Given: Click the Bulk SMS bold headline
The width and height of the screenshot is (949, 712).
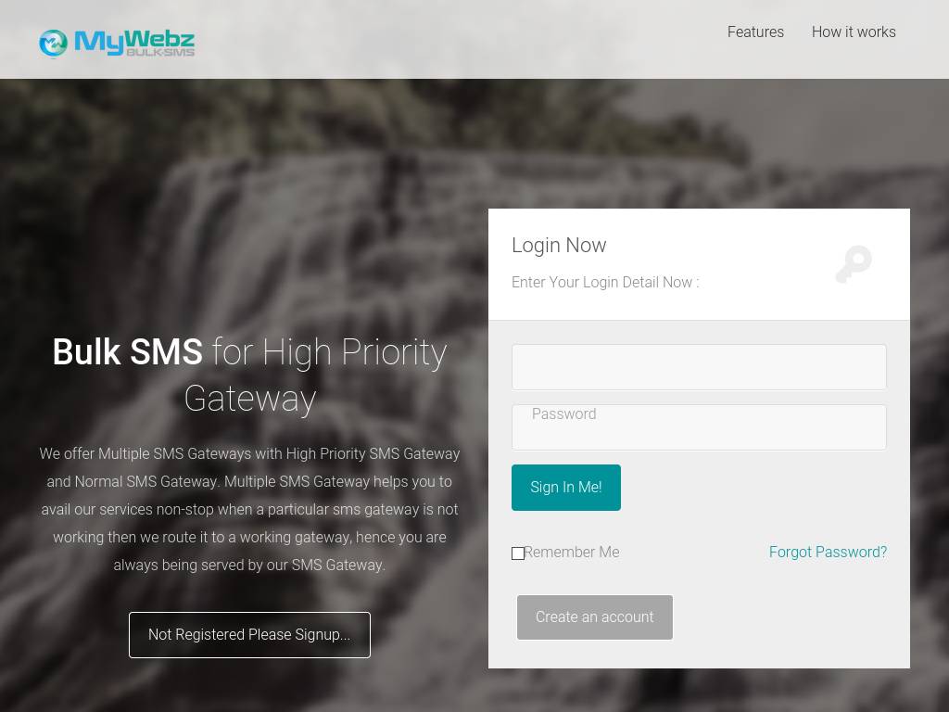Looking at the screenshot, I should (x=128, y=351).
